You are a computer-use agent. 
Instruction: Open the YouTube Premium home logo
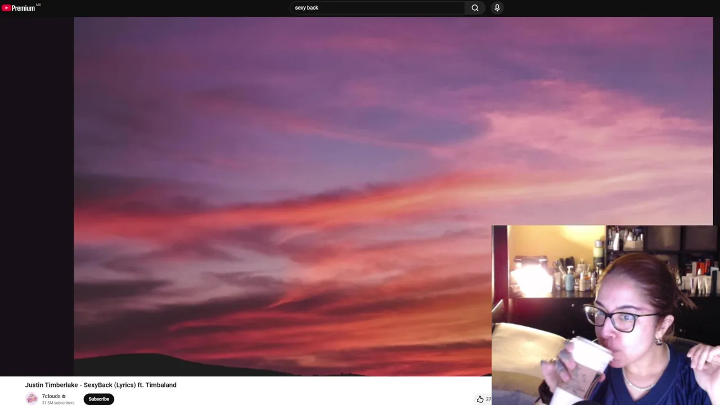click(19, 8)
